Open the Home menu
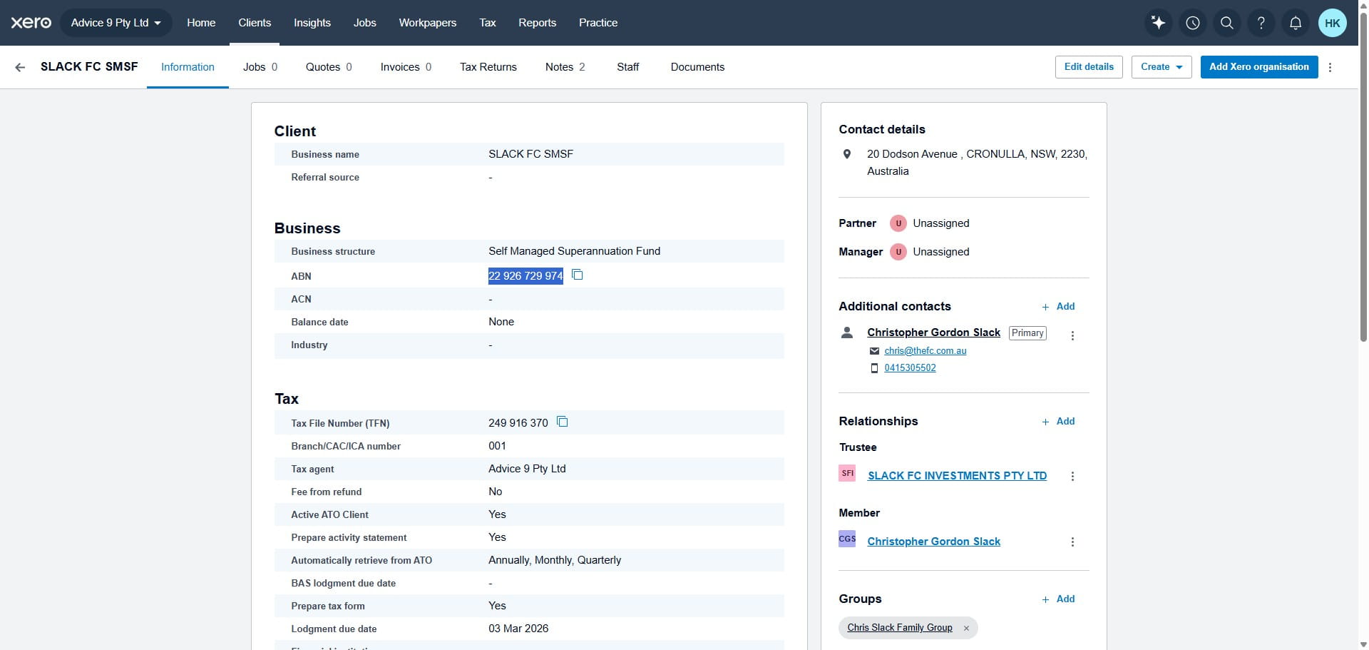This screenshot has width=1369, height=650. [x=201, y=23]
